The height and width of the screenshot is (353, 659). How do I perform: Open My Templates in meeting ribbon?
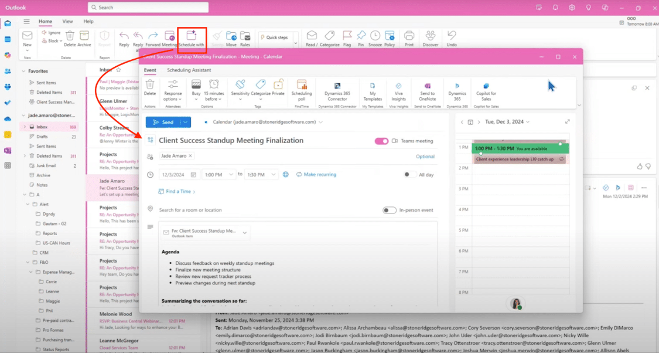coord(372,86)
